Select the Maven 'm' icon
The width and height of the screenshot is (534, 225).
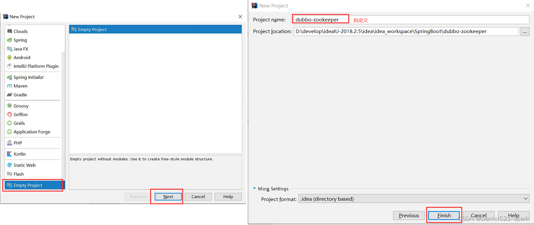point(9,86)
